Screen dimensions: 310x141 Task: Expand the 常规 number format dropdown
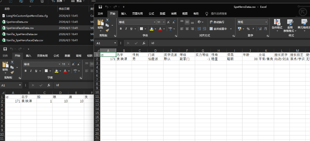point(266,22)
